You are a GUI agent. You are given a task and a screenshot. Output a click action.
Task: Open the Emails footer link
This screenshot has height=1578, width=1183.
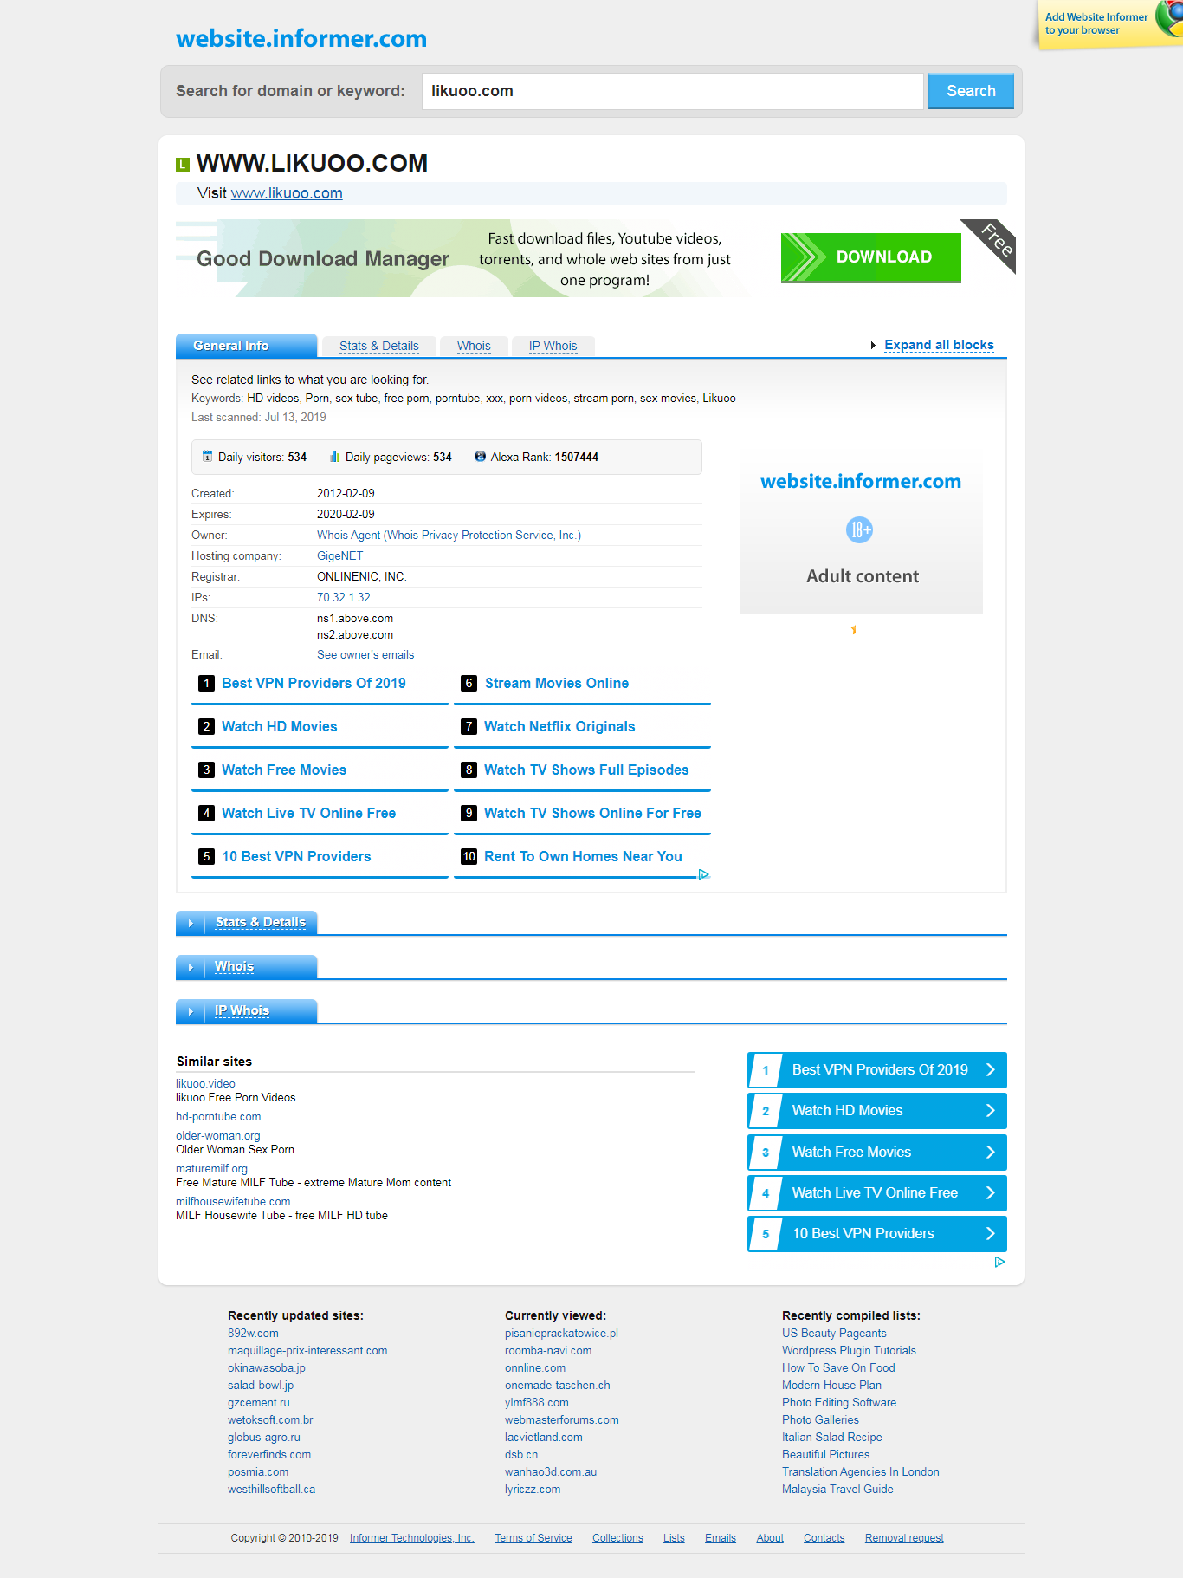(721, 1538)
